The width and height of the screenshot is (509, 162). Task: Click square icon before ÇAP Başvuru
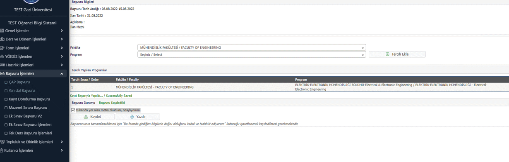pyautogui.click(x=6, y=82)
